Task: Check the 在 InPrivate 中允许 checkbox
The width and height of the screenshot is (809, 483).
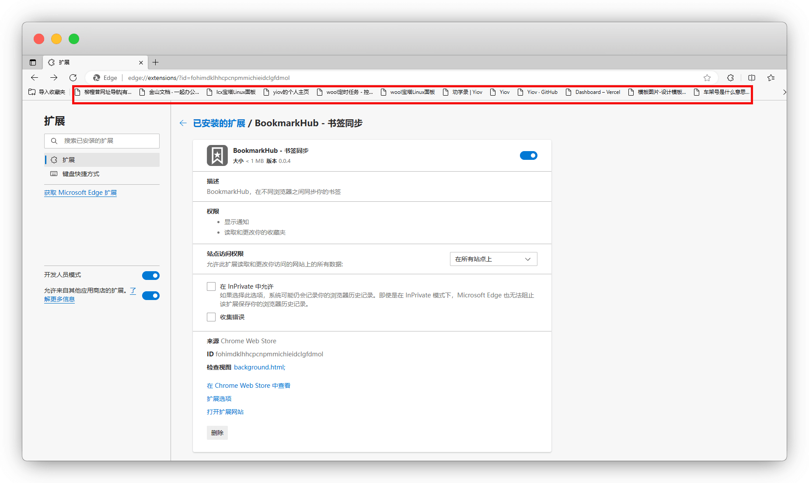Action: pos(211,286)
